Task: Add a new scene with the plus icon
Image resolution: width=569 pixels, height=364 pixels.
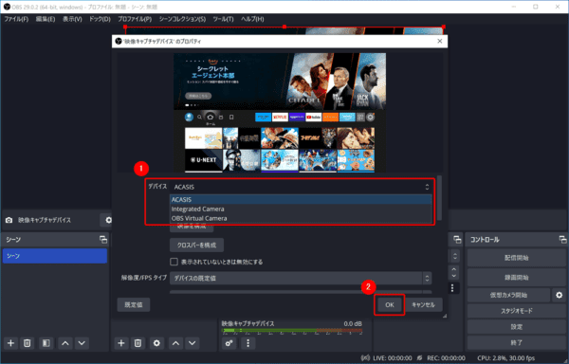Action: [x=10, y=343]
